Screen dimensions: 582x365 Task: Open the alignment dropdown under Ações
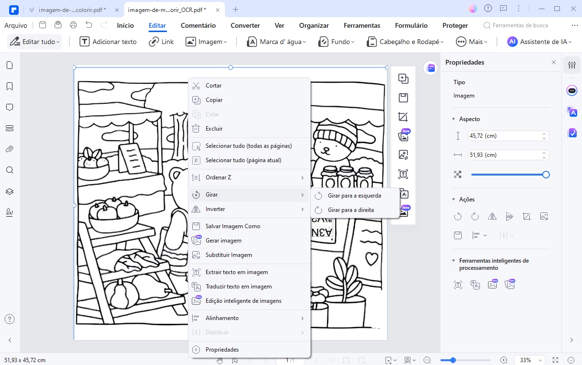click(x=479, y=235)
